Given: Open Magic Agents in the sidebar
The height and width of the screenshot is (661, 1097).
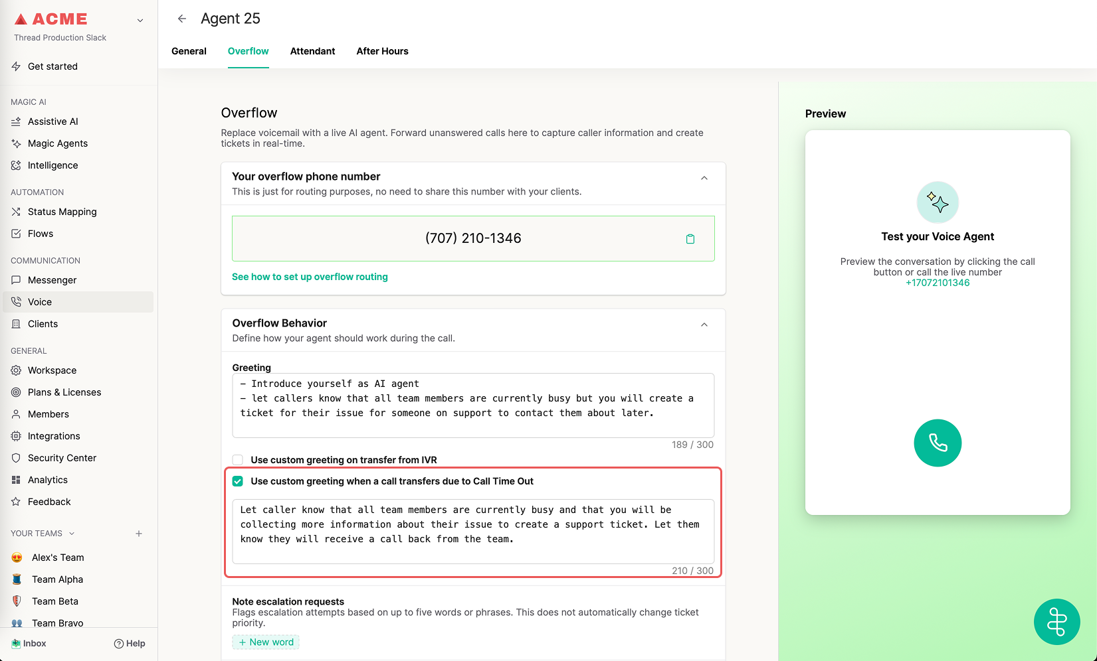Looking at the screenshot, I should pyautogui.click(x=58, y=143).
